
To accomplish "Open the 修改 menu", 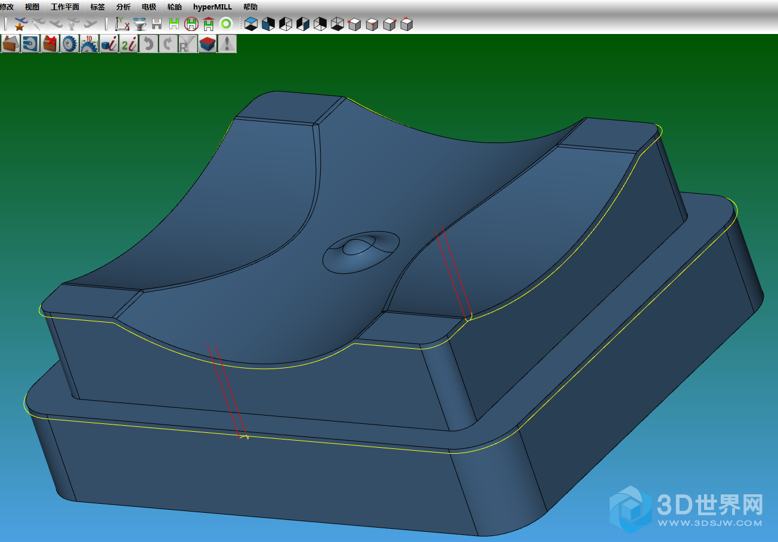I will pos(7,7).
